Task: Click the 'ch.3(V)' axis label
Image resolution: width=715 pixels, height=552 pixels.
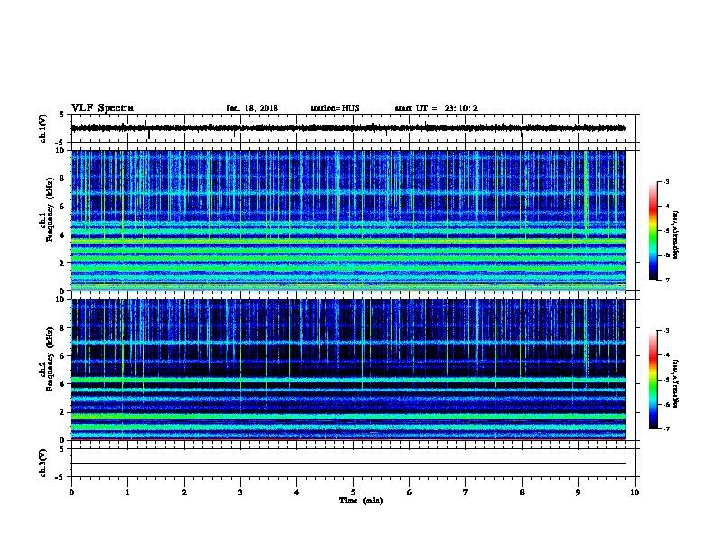Action: coord(42,463)
